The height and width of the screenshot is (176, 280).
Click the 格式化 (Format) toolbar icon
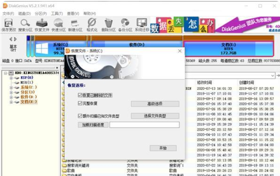pos(92,25)
